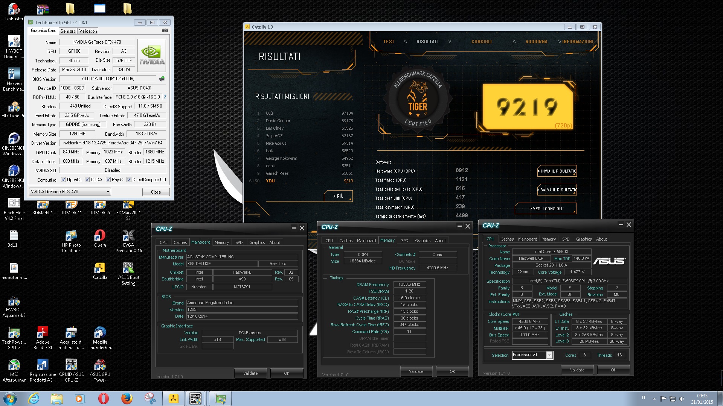Viewport: 723px width, 406px height.
Task: Click the 9219 score tile
Action: 528,107
